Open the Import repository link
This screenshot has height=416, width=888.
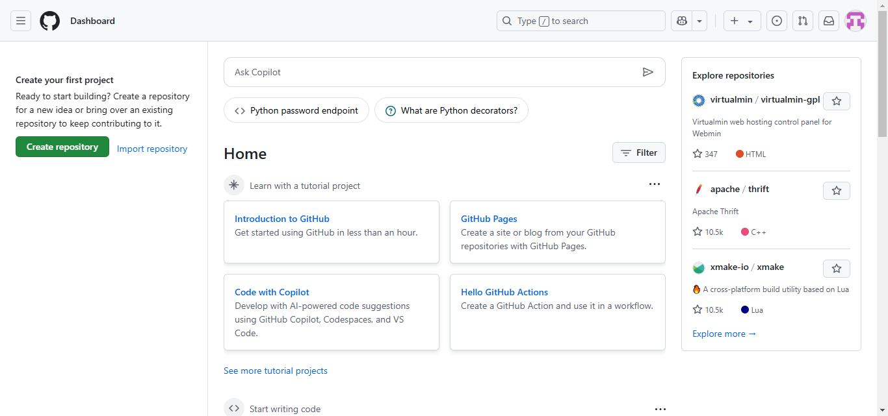[152, 149]
